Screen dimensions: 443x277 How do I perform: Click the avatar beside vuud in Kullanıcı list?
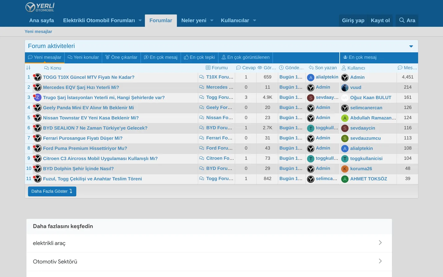pyautogui.click(x=345, y=88)
